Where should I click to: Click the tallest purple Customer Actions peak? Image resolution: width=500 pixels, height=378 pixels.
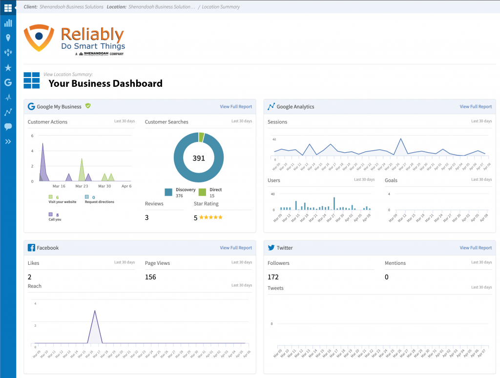click(x=43, y=143)
